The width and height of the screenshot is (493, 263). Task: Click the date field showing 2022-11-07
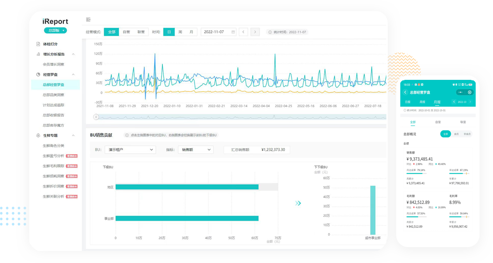point(219,32)
